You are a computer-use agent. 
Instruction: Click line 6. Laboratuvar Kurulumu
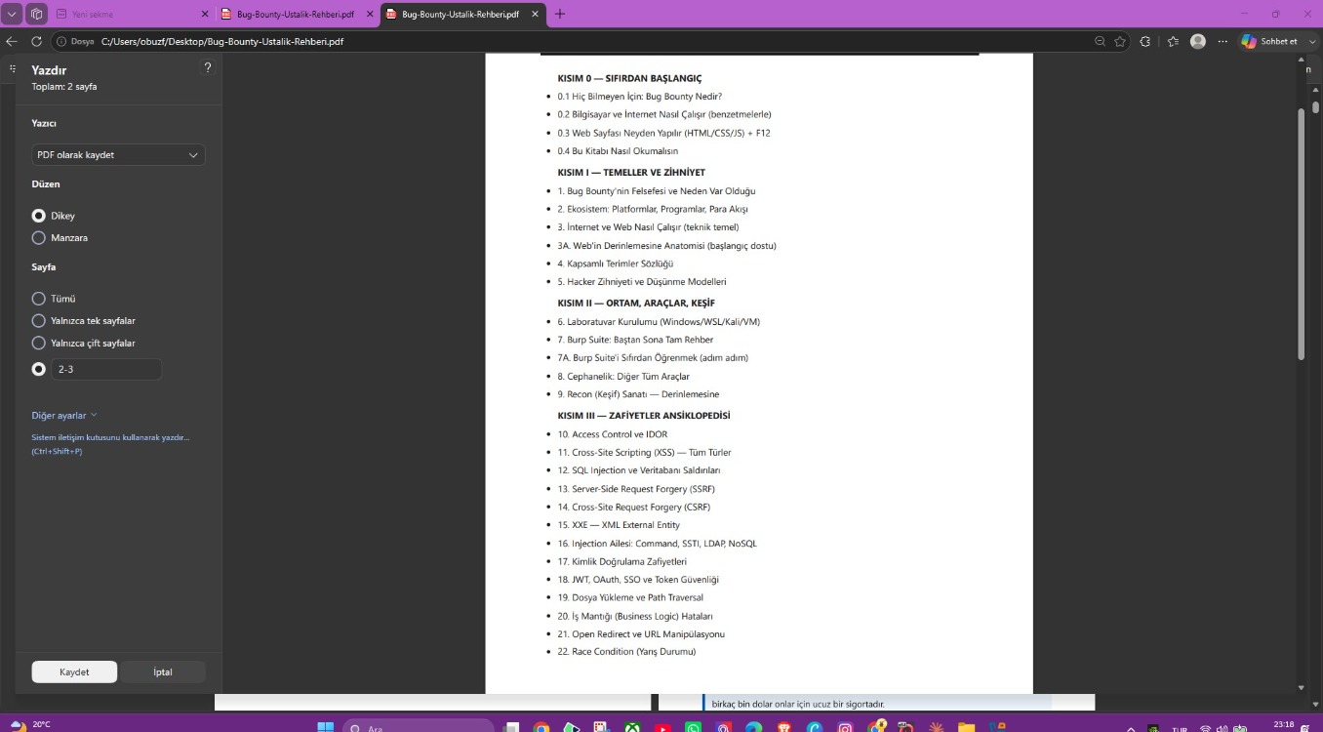pos(659,322)
